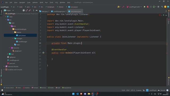
Task: Click the listener breadcrumb in navigation bar
Action: coord(61,7)
